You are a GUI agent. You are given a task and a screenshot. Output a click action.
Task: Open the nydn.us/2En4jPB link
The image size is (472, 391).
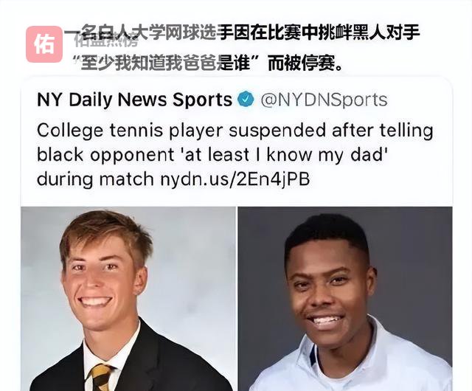tap(235, 179)
